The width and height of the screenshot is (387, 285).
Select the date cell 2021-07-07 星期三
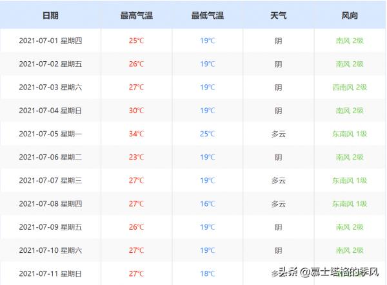[x=50, y=180]
